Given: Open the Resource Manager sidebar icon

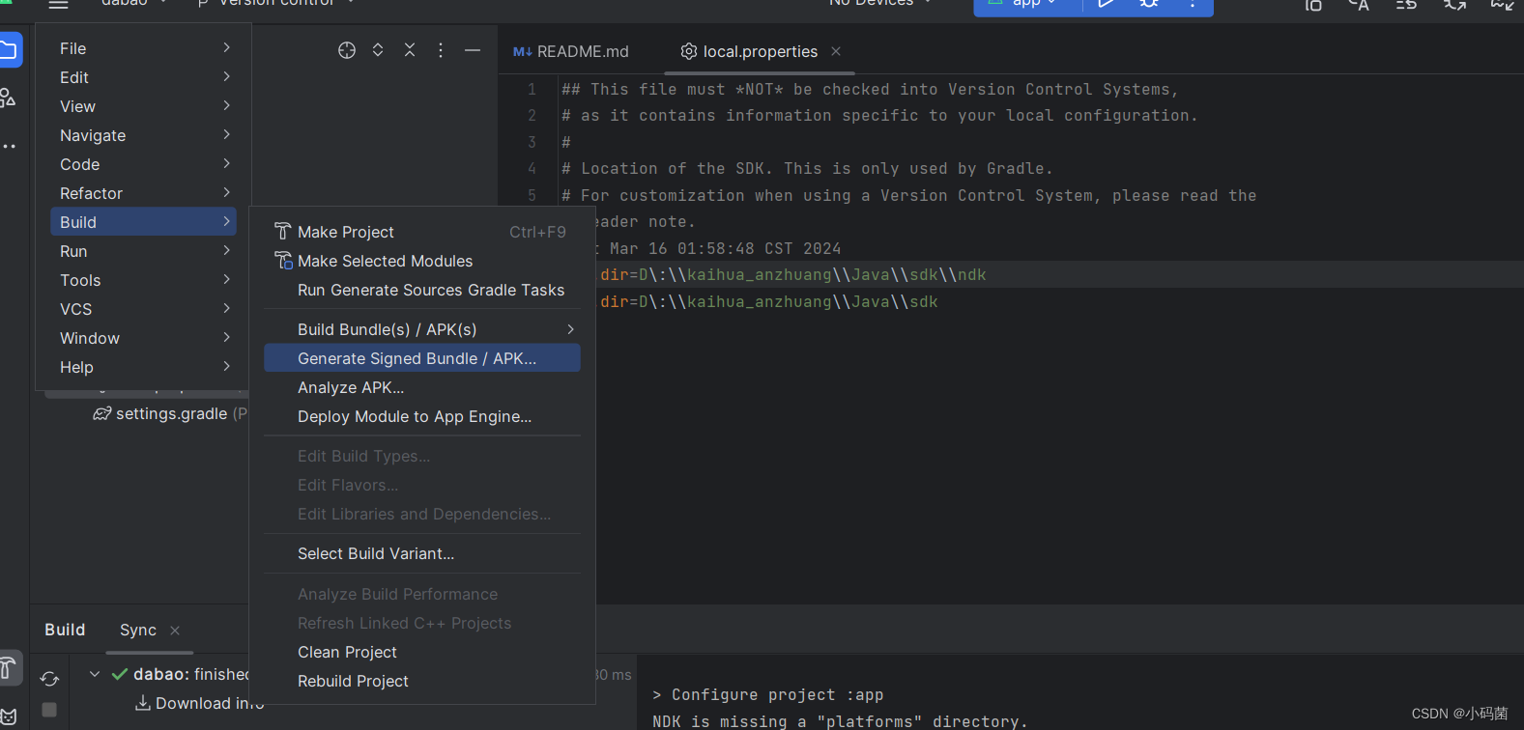Looking at the screenshot, I should click(x=8, y=98).
